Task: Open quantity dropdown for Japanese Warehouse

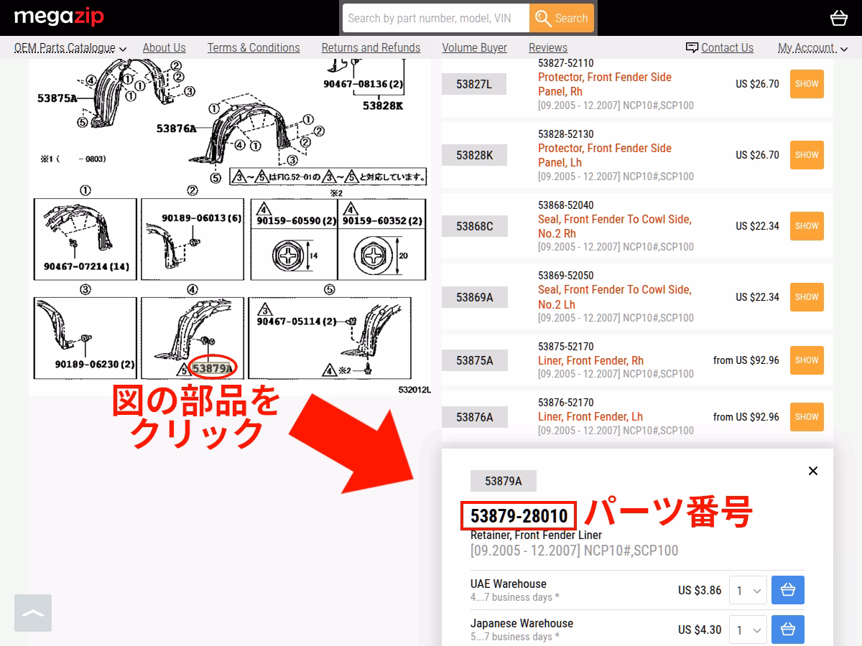Action: click(x=748, y=630)
